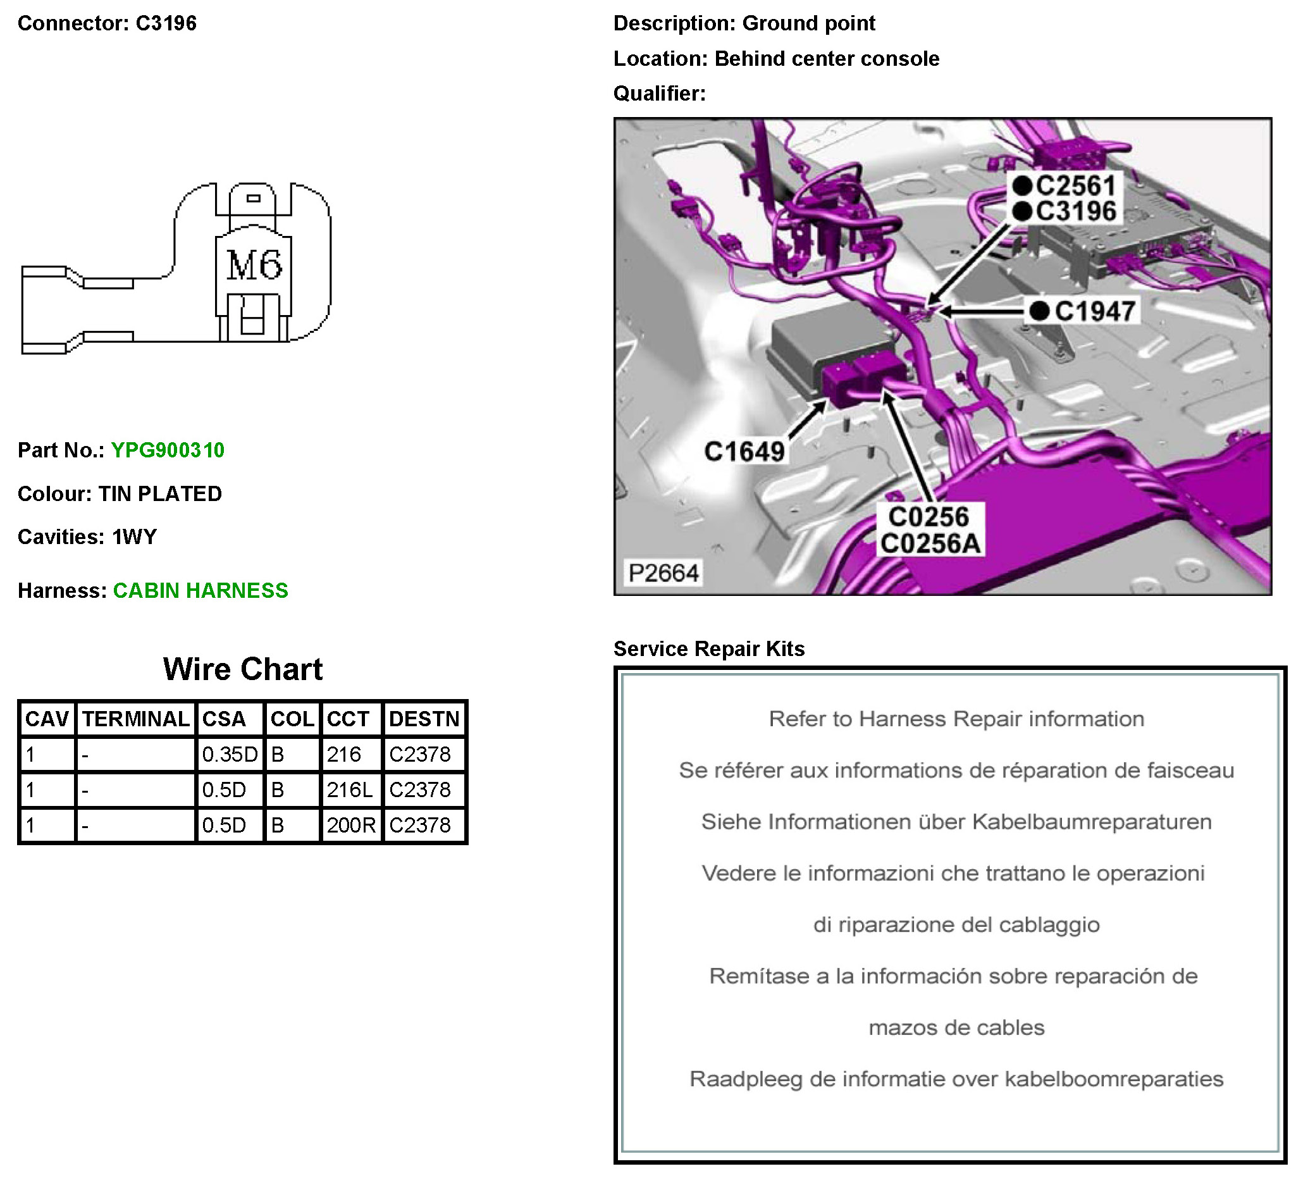Click the C1649 callout label
Image resolution: width=1308 pixels, height=1183 pixels.
click(744, 451)
